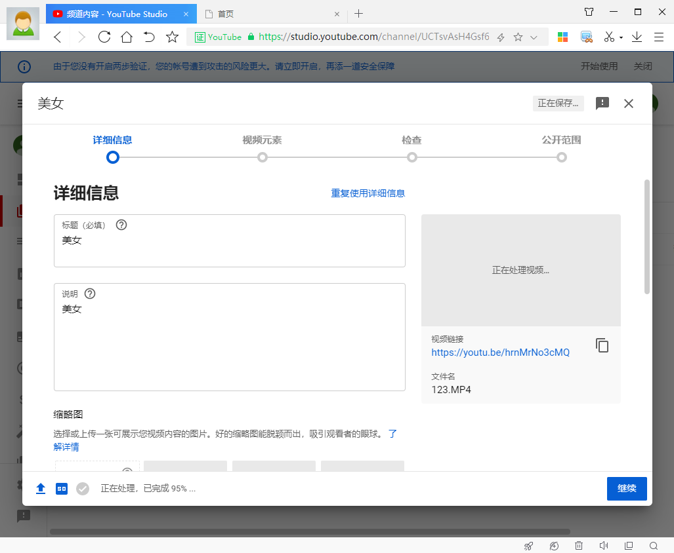
Task: Click the SD quality status icon
Action: point(62,489)
